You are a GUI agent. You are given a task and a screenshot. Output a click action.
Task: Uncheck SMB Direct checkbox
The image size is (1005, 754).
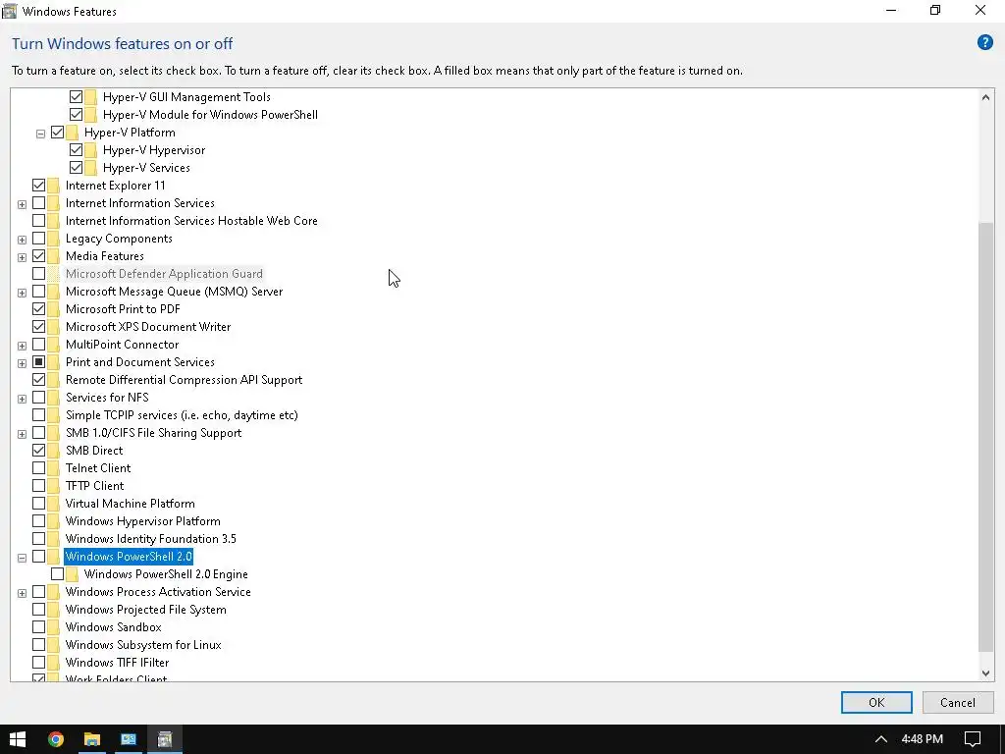38,450
